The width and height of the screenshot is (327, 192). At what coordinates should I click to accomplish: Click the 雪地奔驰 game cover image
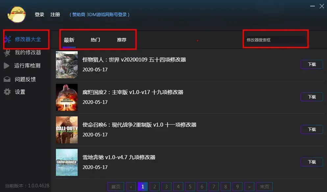pos(67,162)
